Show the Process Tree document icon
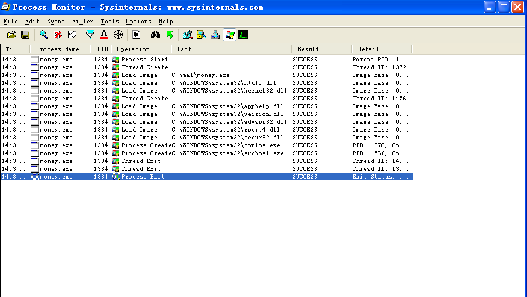The width and height of the screenshot is (527, 297). tap(137, 35)
